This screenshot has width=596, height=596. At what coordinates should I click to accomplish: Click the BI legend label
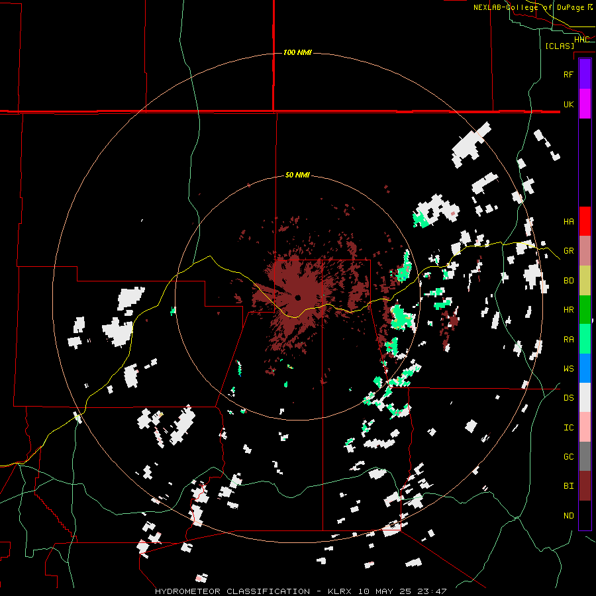[569, 486]
